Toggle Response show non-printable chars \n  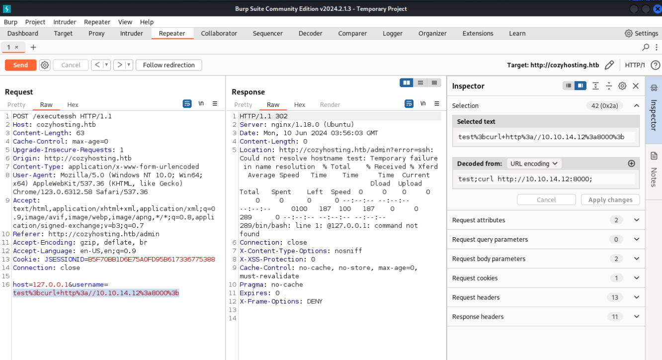coord(423,103)
